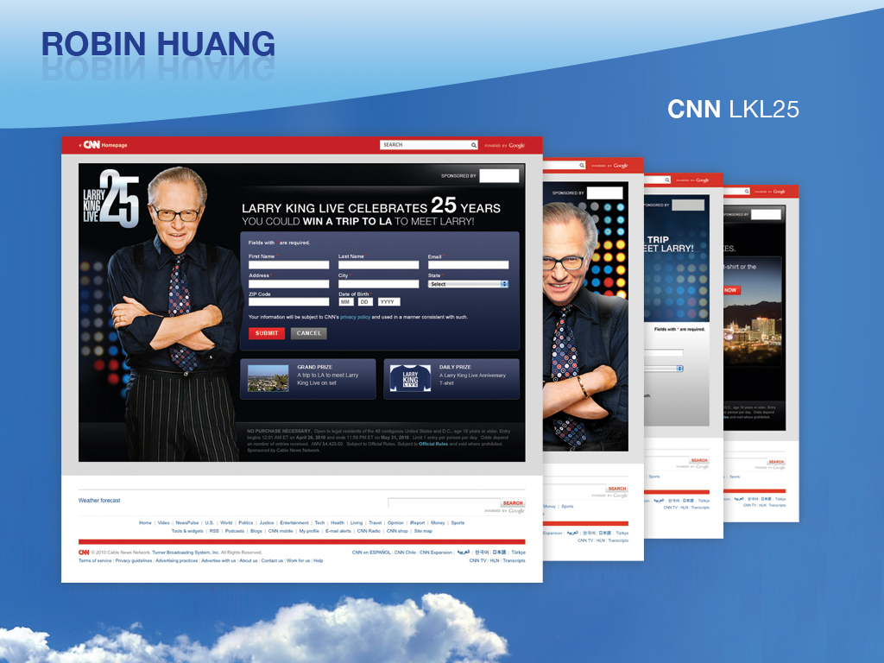The height and width of the screenshot is (663, 884).
Task: Click the CNN logo in the red header
Action: [x=92, y=145]
